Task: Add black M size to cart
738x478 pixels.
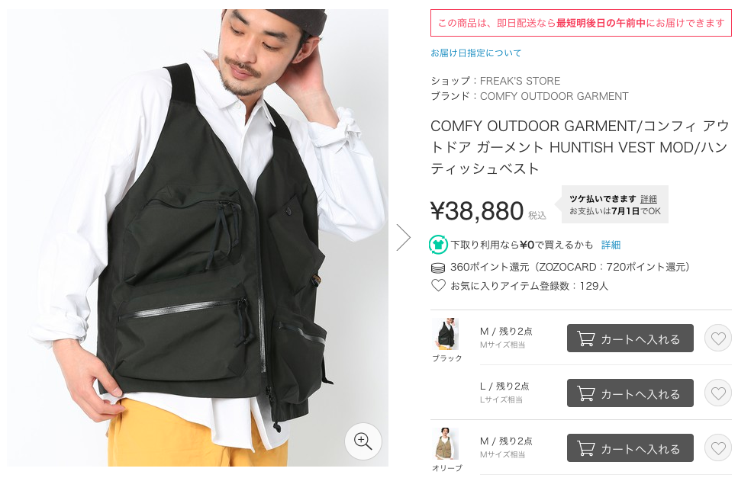Action: click(630, 338)
